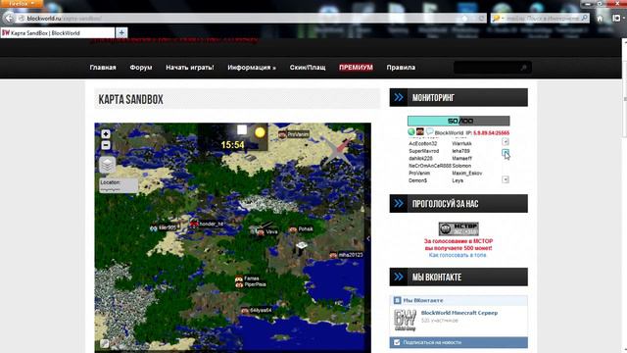627x353 pixels.
Task: Click the compass rose on the map
Action: (x=339, y=151)
